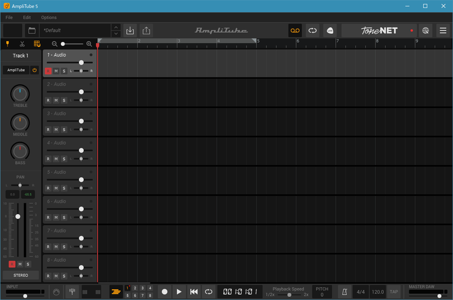Viewport: 453px width, 300px height.
Task: Click the record button in transport
Action: click(164, 292)
